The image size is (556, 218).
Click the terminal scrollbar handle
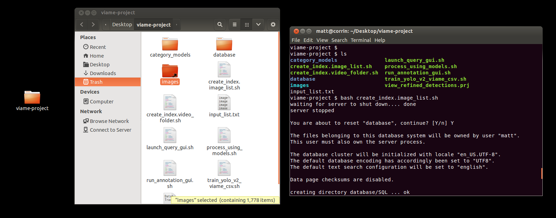click(x=542, y=173)
